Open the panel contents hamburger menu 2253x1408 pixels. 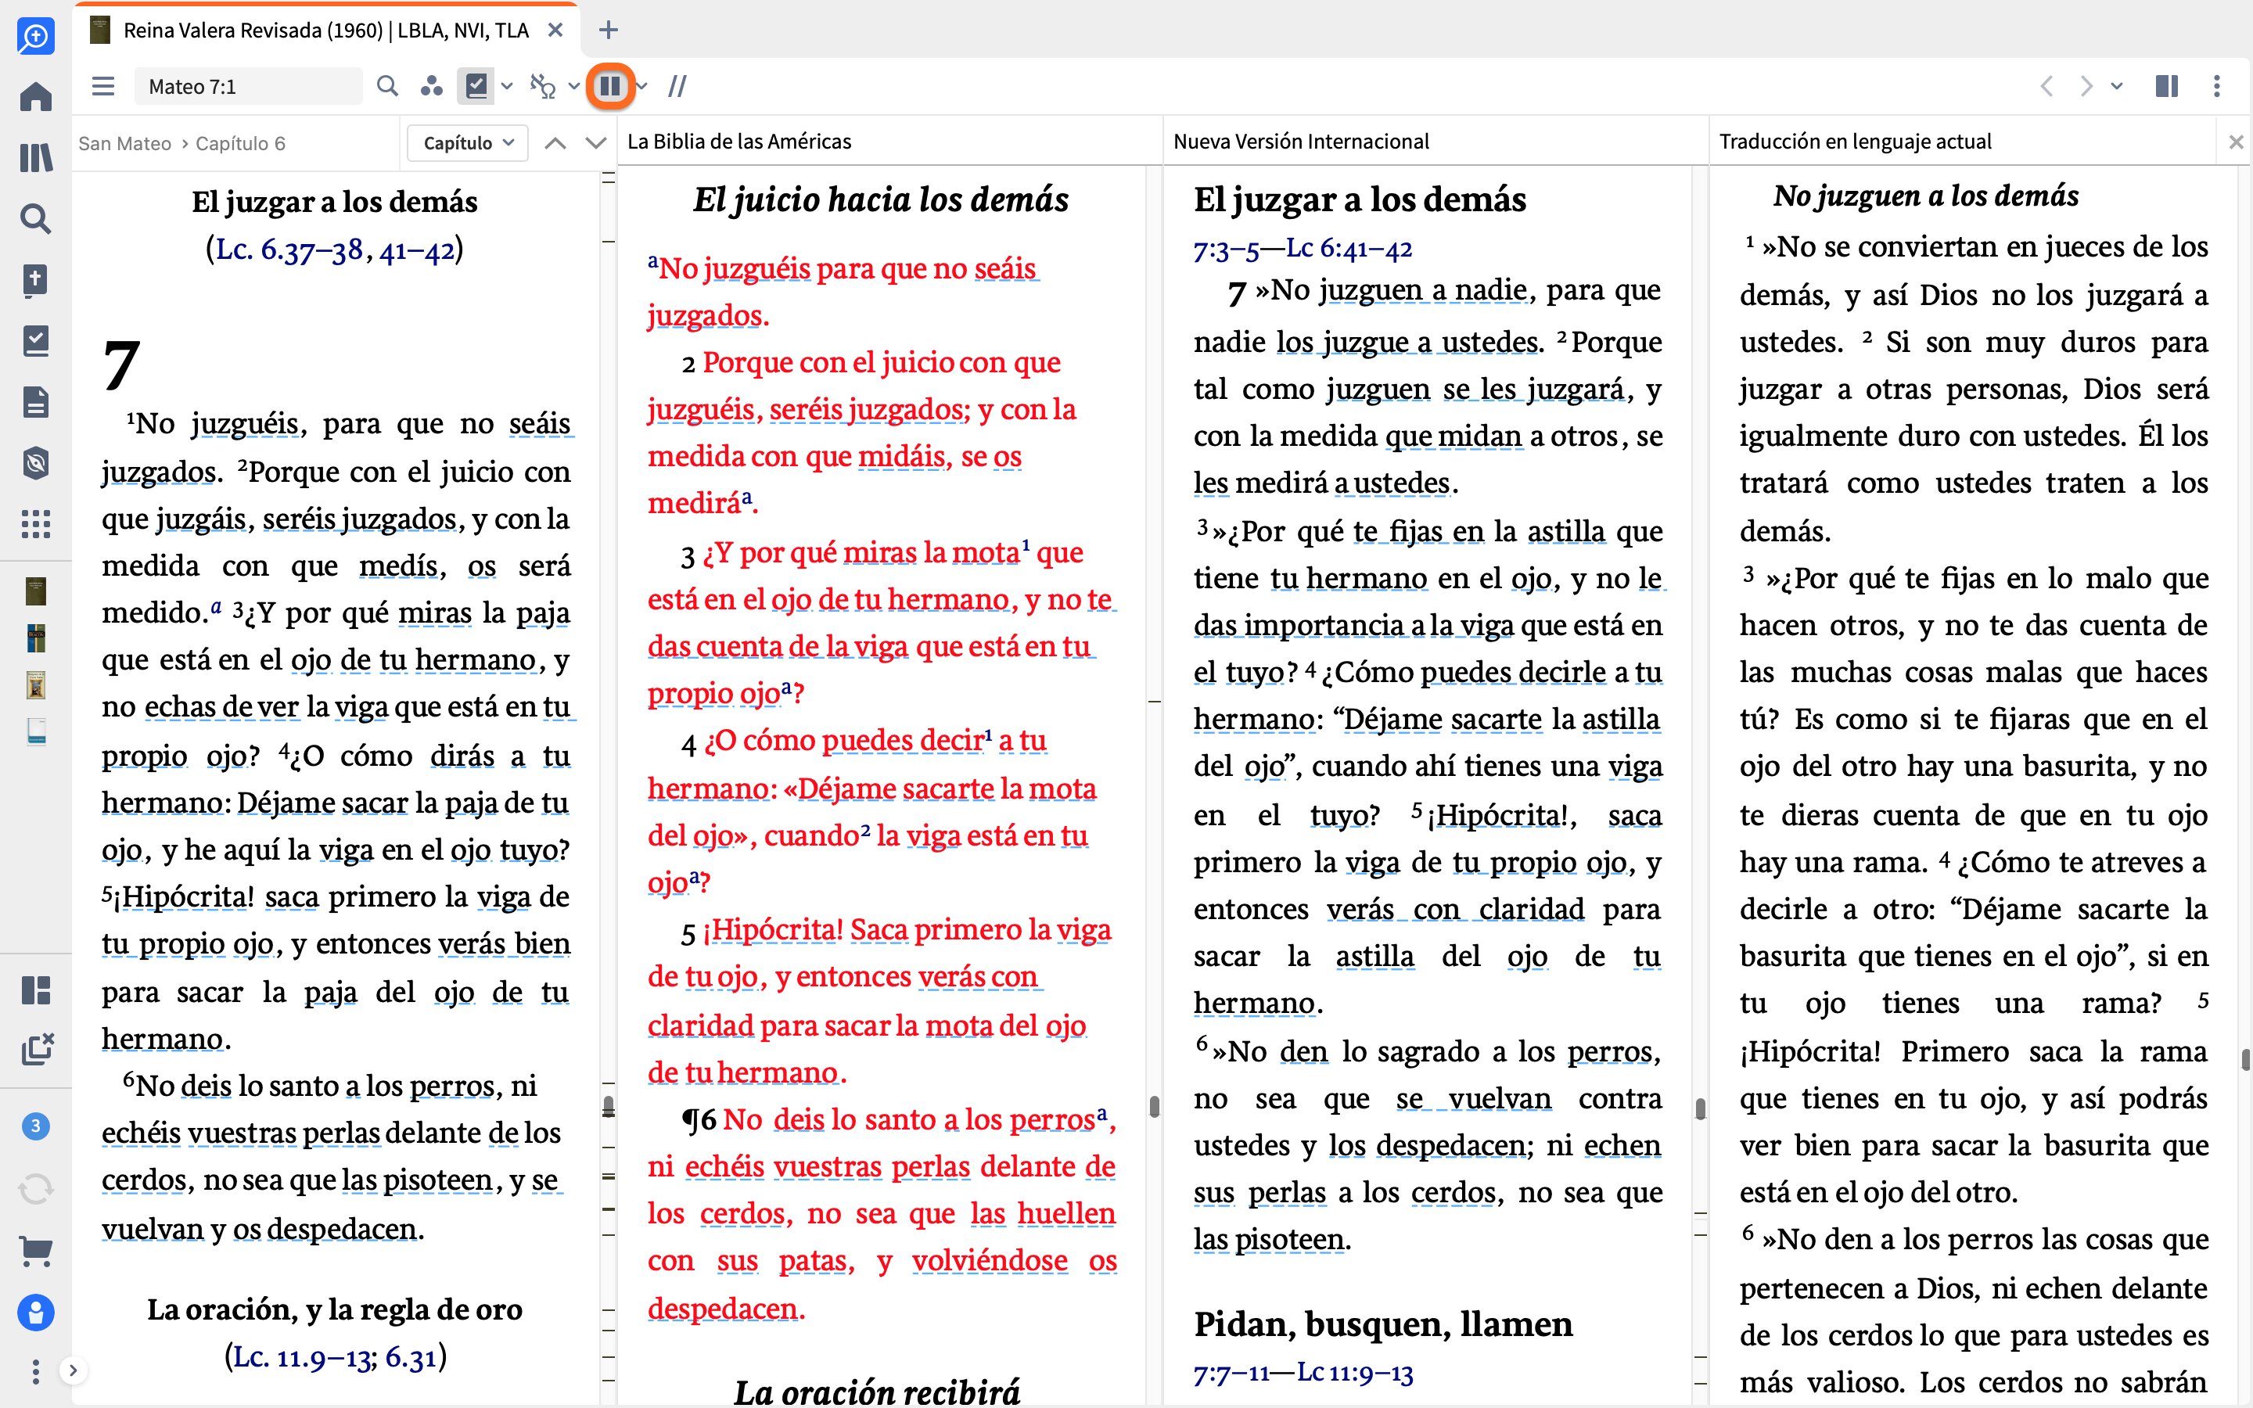coord(103,87)
